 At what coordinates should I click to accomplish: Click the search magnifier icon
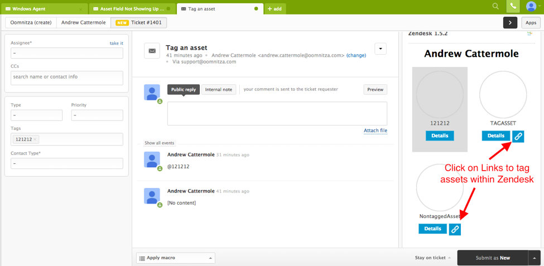click(495, 7)
